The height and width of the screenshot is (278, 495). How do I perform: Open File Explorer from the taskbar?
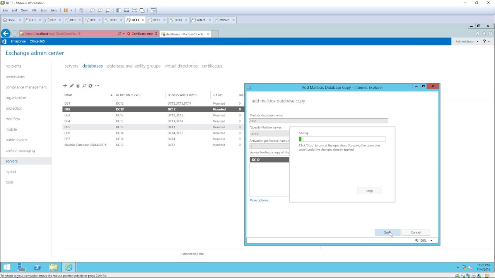click(53, 267)
